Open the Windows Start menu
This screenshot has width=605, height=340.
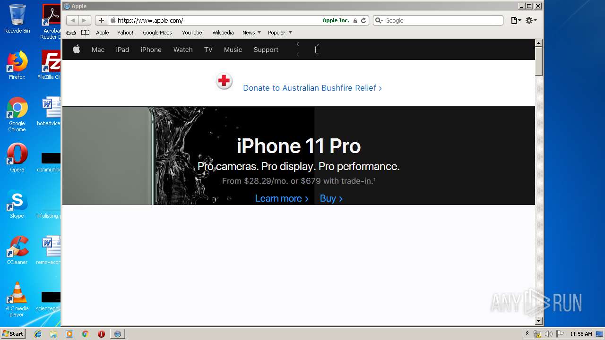pos(13,333)
